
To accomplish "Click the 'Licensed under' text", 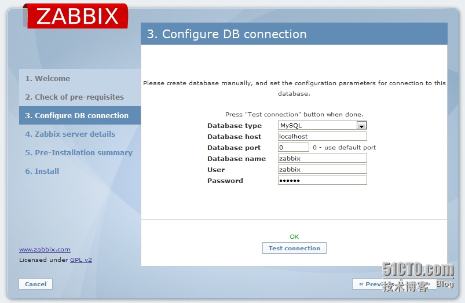I will point(43,260).
